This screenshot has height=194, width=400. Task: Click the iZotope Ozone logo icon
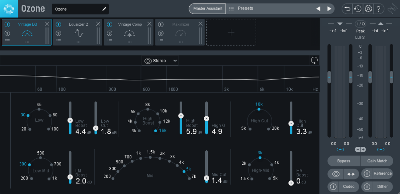[x=9, y=9]
